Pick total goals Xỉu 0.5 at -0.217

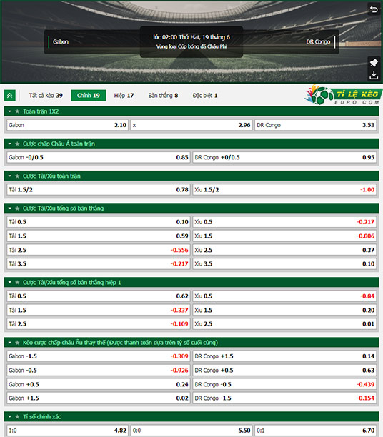point(284,222)
